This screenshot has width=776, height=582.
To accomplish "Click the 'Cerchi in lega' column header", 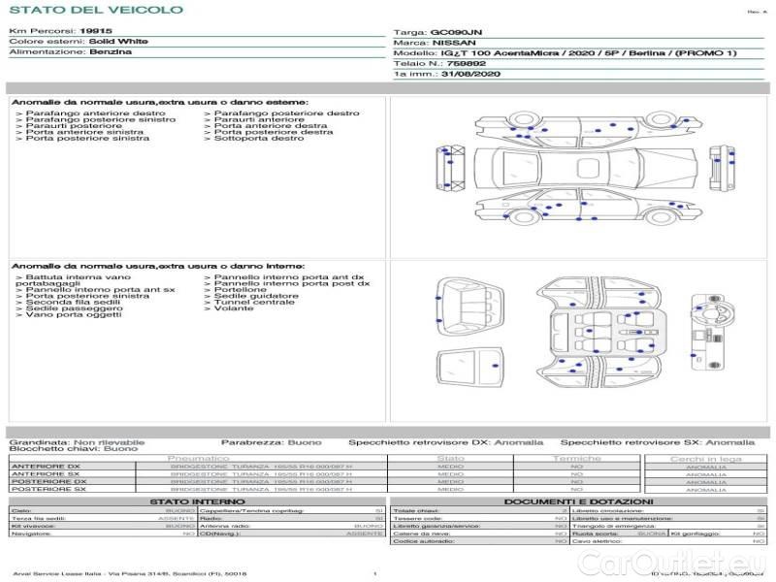I will (x=706, y=459).
